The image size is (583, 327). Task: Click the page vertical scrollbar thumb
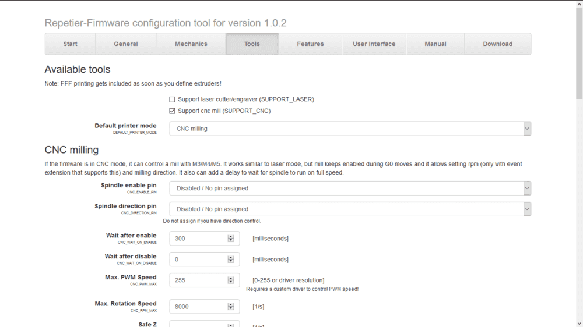[579, 52]
